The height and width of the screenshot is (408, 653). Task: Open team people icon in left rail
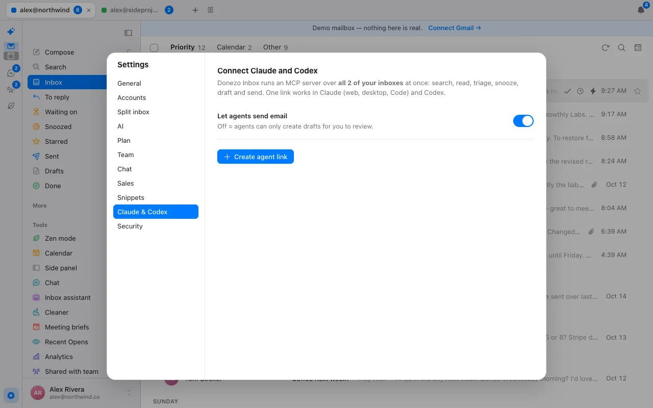11,90
